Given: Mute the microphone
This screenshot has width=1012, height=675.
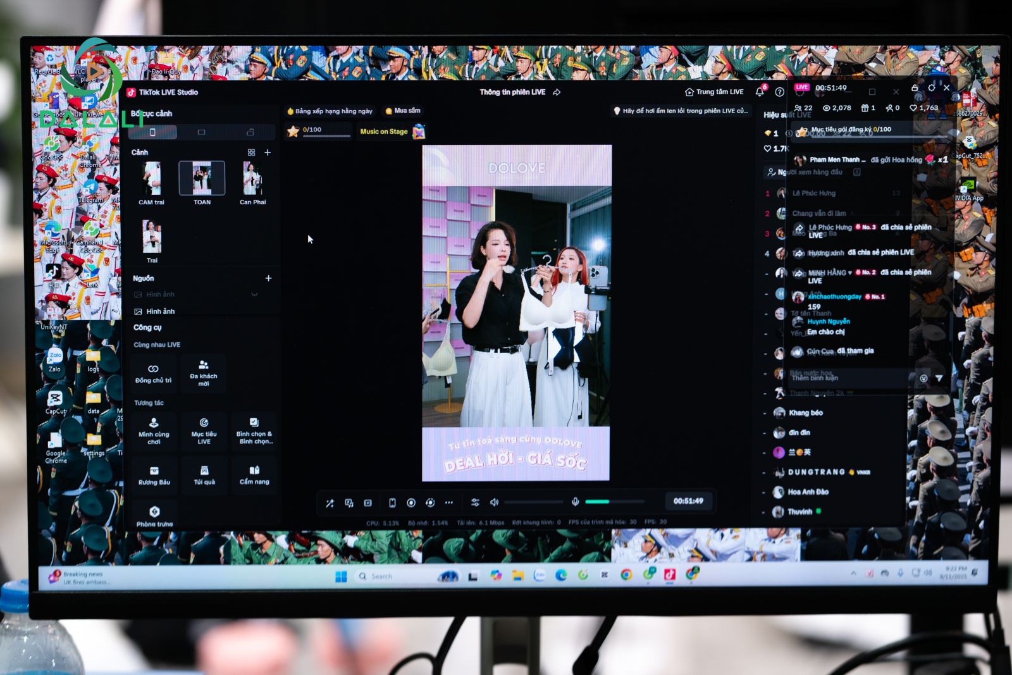Looking at the screenshot, I should pyautogui.click(x=575, y=502).
